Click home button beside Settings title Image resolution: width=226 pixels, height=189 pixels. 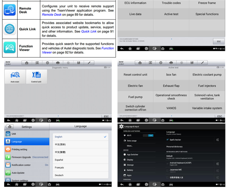click(10, 127)
